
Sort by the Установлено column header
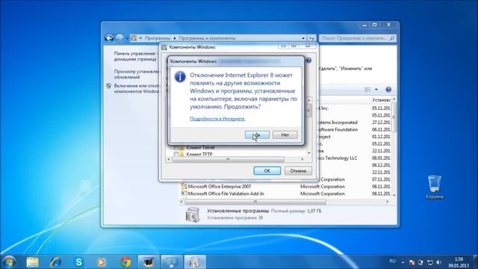[x=381, y=99]
